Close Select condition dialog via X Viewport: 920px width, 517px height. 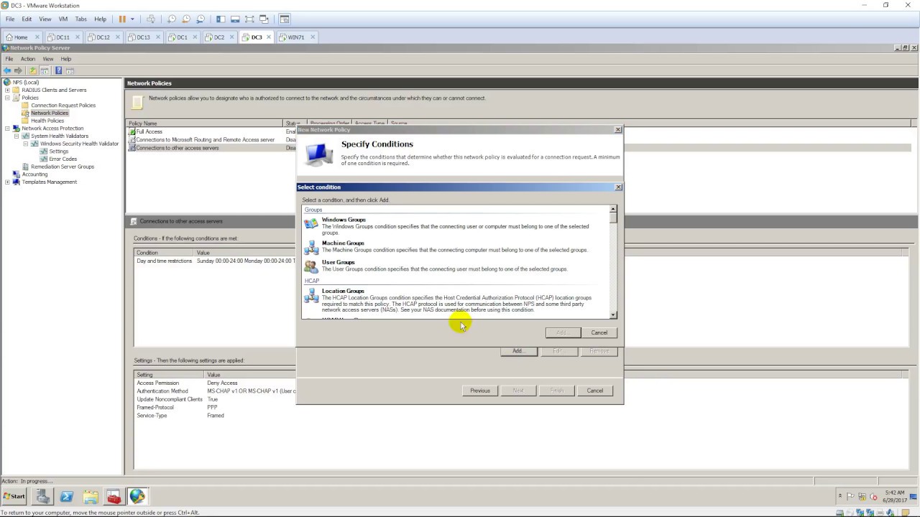click(618, 187)
